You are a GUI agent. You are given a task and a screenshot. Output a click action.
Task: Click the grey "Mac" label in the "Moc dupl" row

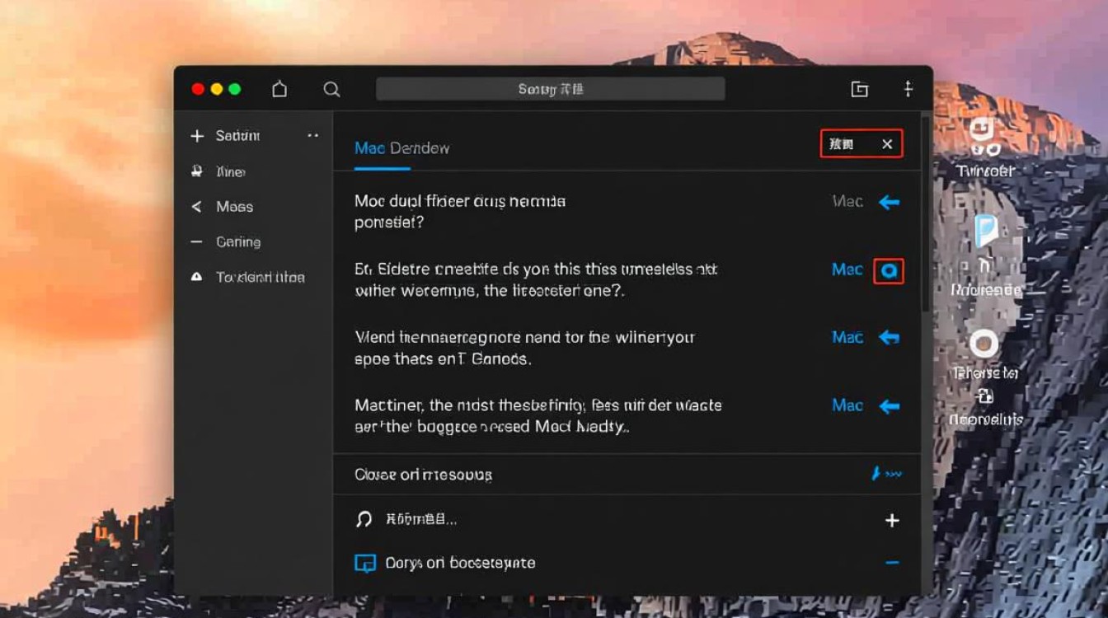847,202
